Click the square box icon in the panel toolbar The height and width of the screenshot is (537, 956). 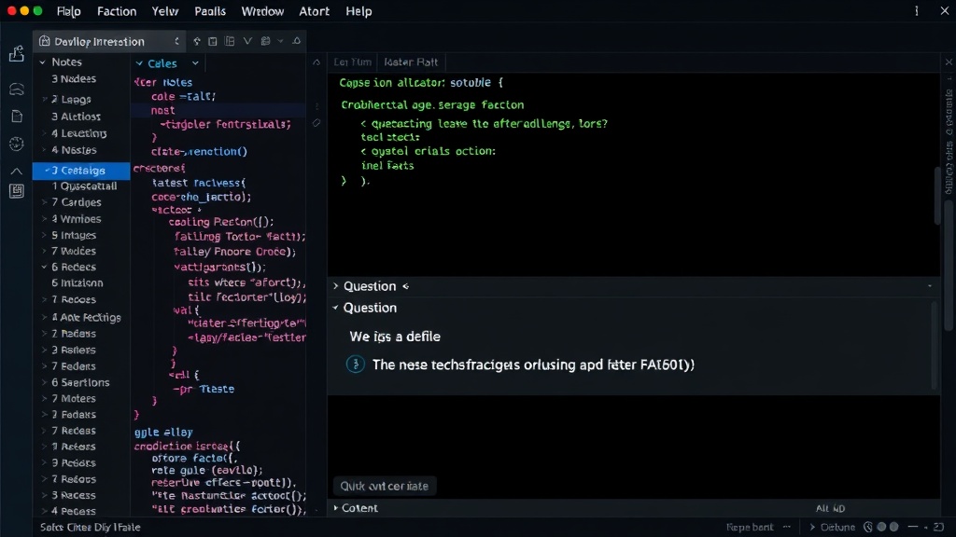pyautogui.click(x=212, y=41)
